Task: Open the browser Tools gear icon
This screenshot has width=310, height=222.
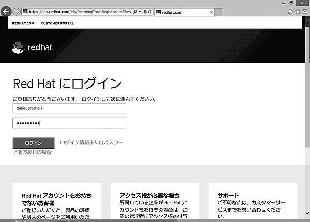Action: click(305, 12)
